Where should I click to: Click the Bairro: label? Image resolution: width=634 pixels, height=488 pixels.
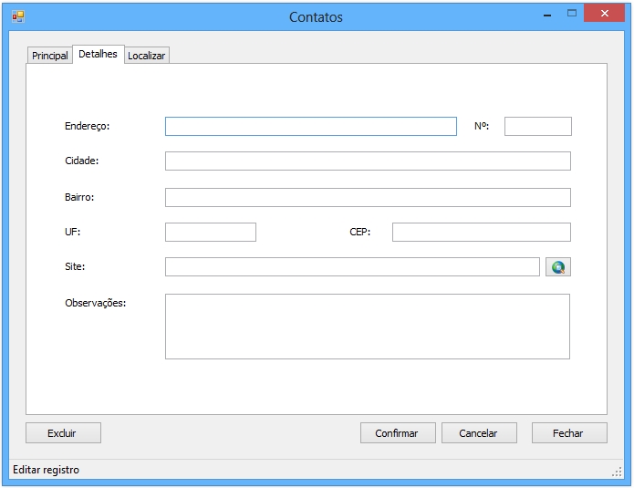[79, 197]
